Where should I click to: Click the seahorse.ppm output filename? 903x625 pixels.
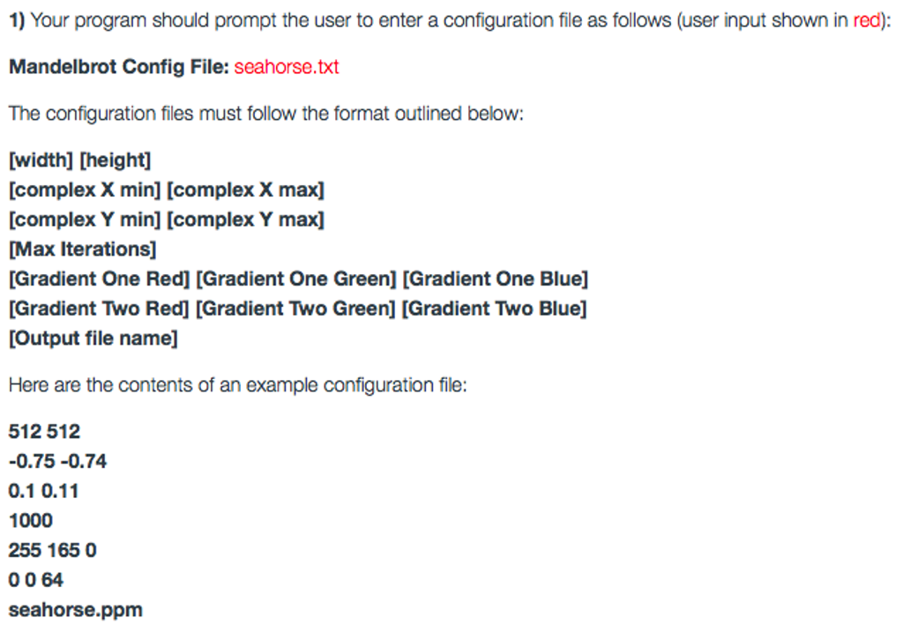click(x=76, y=610)
